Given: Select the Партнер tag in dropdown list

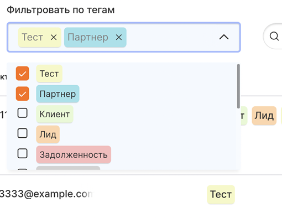Looking at the screenshot, I should [x=58, y=94].
